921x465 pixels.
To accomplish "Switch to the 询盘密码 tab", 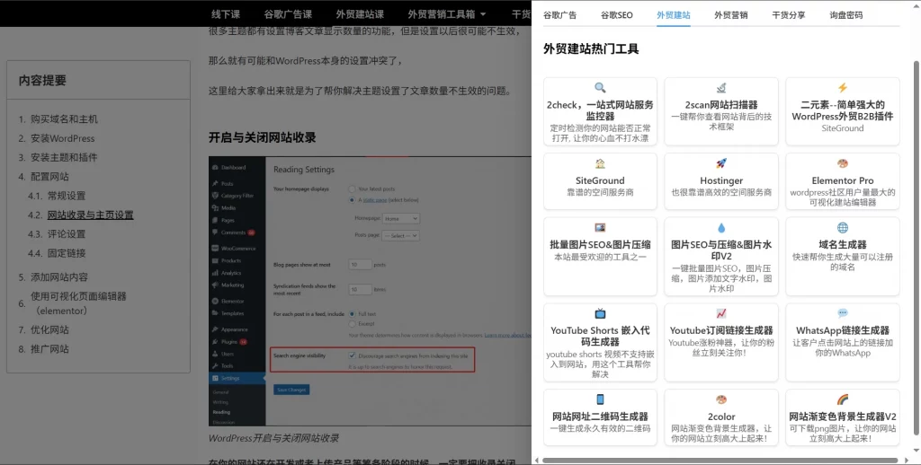I will tap(845, 15).
